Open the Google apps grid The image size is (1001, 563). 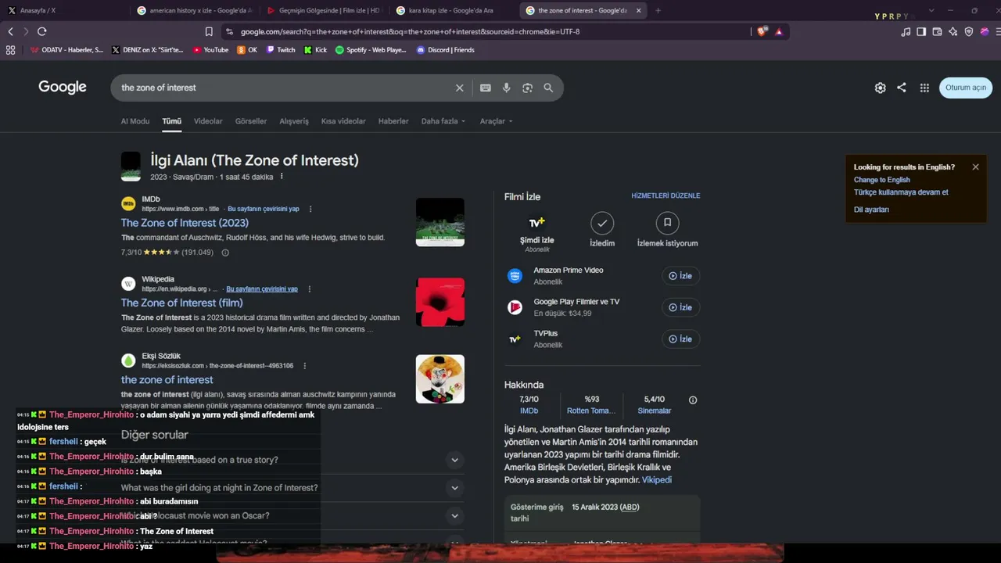coord(924,88)
